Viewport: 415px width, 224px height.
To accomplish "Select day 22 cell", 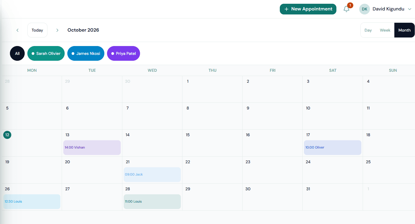I will (212, 170).
